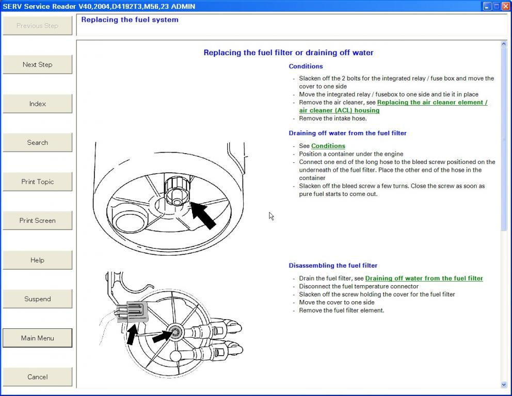Click the scrollbar down arrow
The width and height of the screenshot is (512, 396).
pyautogui.click(x=504, y=385)
